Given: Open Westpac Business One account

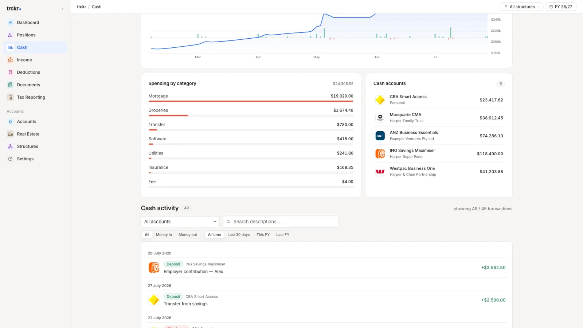Looking at the screenshot, I should pyautogui.click(x=439, y=171).
